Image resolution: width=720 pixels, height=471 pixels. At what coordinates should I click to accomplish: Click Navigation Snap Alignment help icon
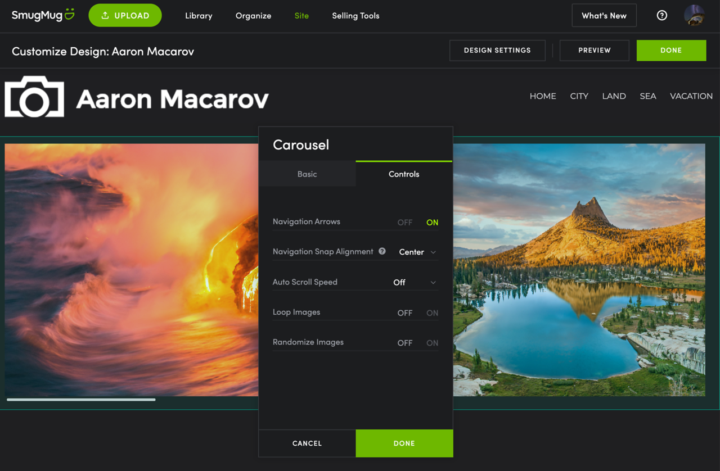[382, 251]
